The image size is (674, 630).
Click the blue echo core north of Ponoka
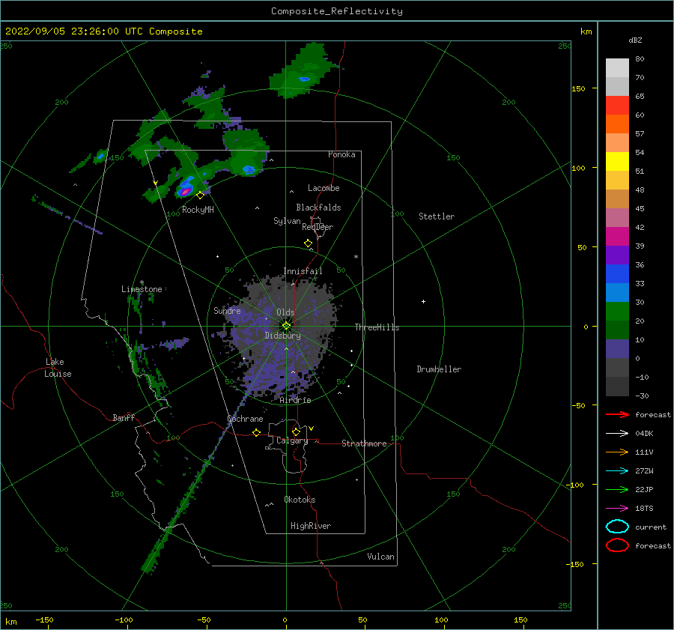(x=304, y=79)
